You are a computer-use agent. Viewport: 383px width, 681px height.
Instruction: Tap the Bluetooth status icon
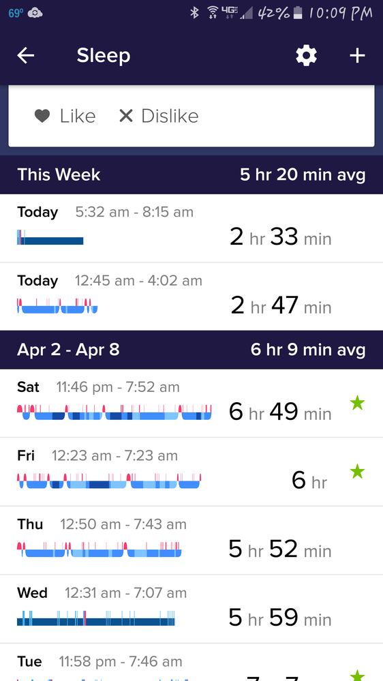coord(194,13)
